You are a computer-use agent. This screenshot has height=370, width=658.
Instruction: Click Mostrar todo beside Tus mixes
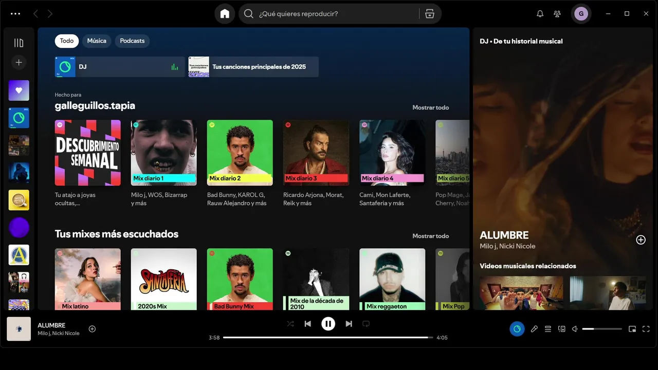(430, 236)
